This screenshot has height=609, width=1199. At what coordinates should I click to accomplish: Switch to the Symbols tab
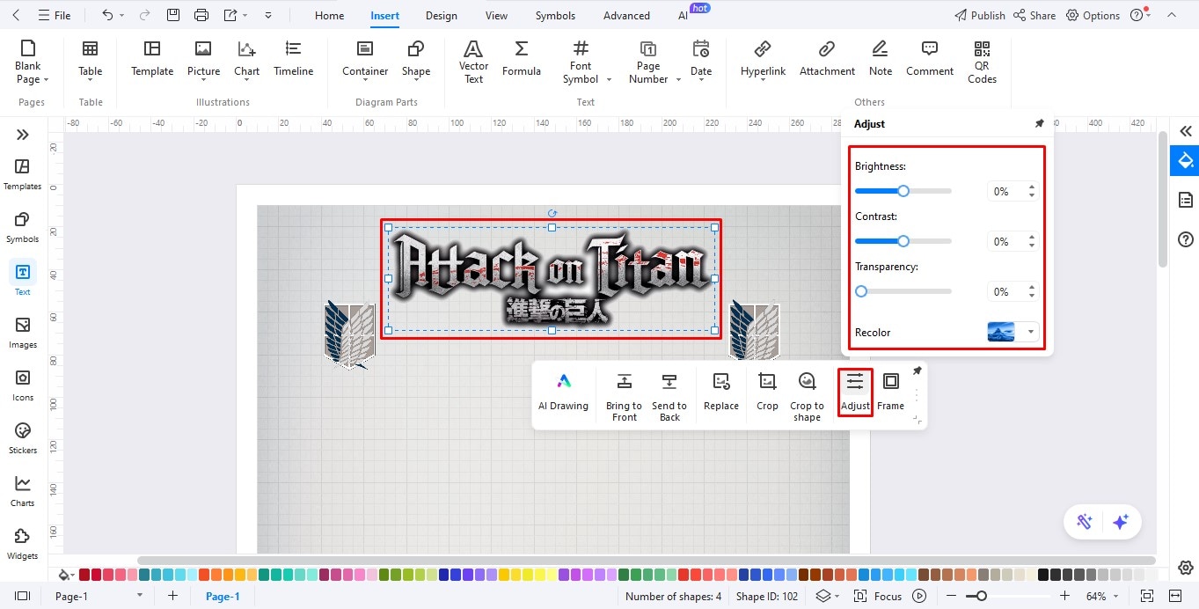(555, 16)
